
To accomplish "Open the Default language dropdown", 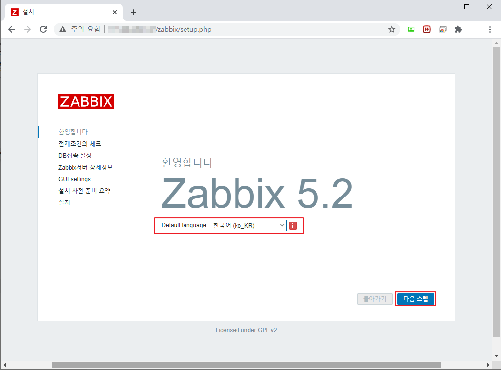I will [249, 225].
